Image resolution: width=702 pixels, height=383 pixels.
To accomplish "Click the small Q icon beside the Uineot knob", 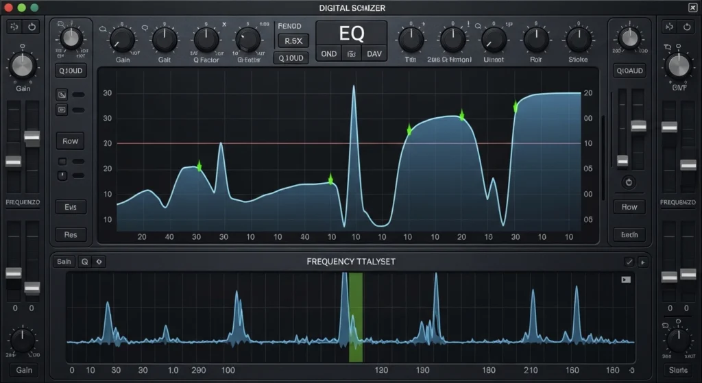I will (478, 27).
